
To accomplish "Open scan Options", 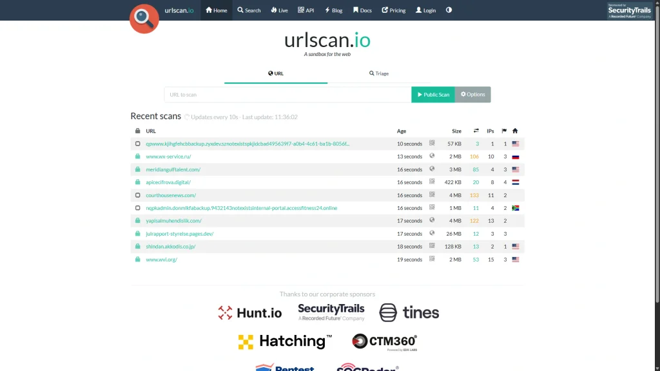I will [x=472, y=95].
